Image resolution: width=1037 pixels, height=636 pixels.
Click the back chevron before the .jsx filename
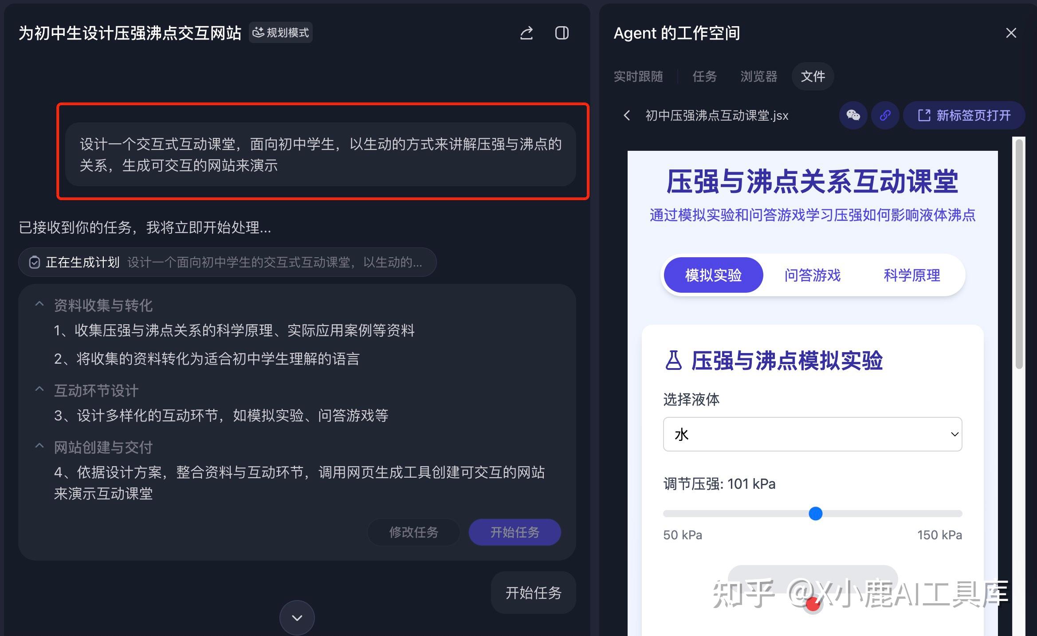(627, 115)
